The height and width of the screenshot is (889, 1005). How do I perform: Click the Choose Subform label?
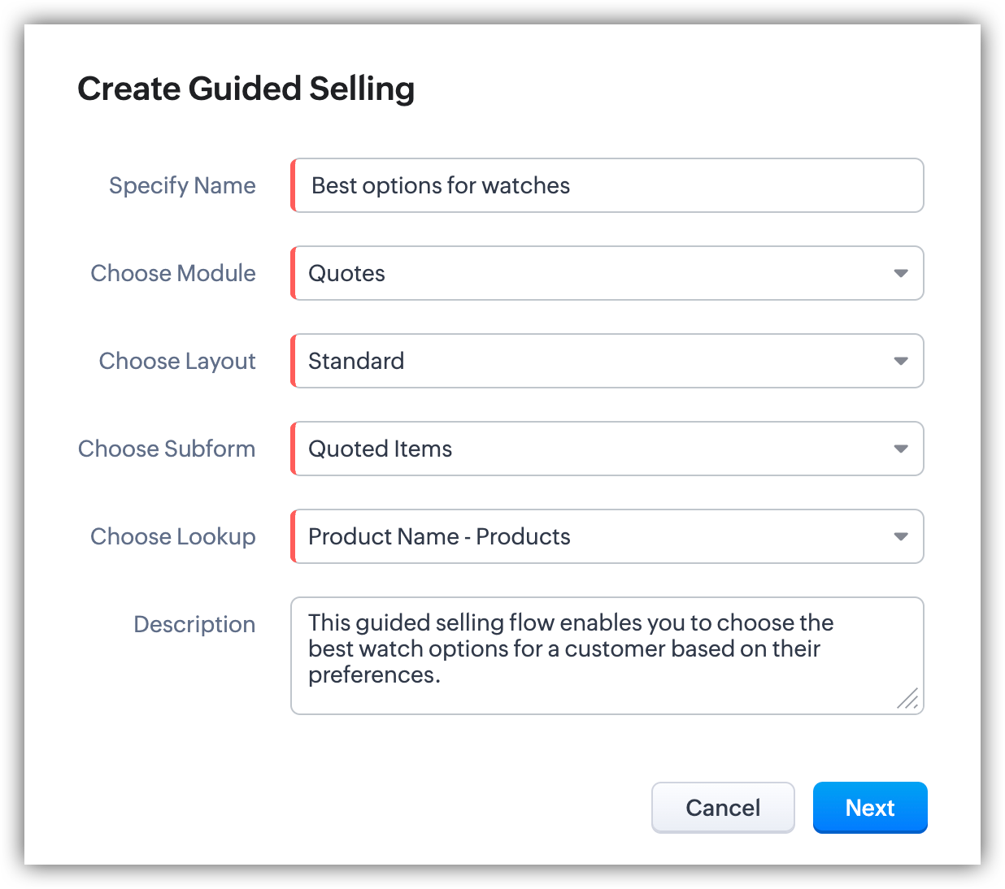coord(167,449)
